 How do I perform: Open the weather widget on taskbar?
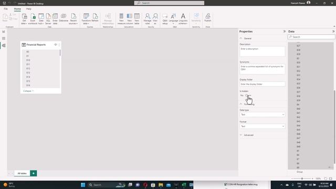click(9, 185)
